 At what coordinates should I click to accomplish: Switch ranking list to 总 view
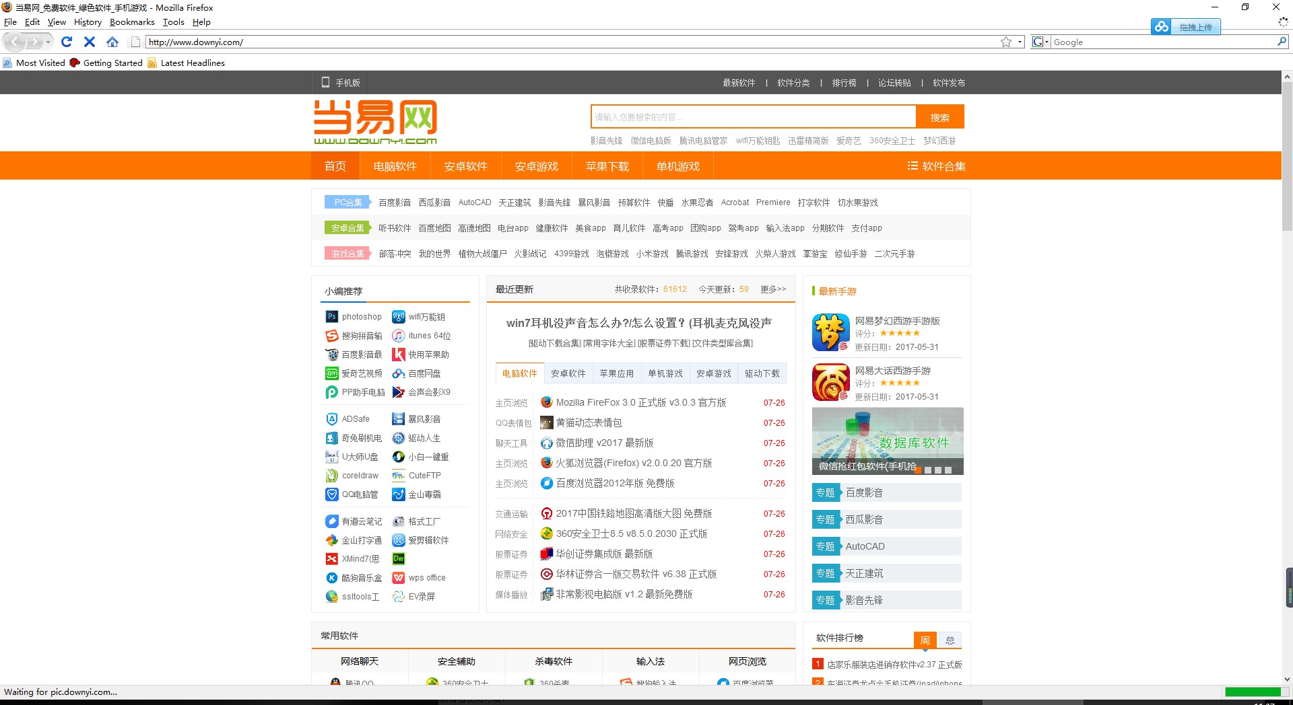(x=950, y=640)
